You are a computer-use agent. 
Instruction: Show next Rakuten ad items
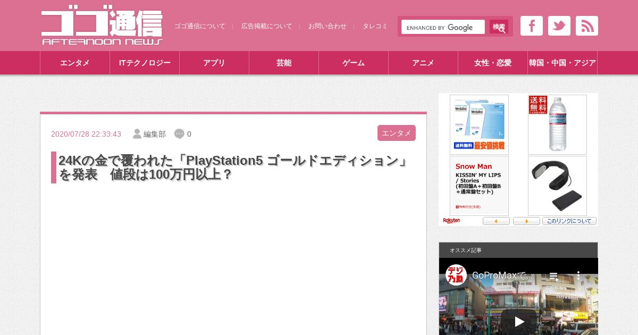pos(526,221)
